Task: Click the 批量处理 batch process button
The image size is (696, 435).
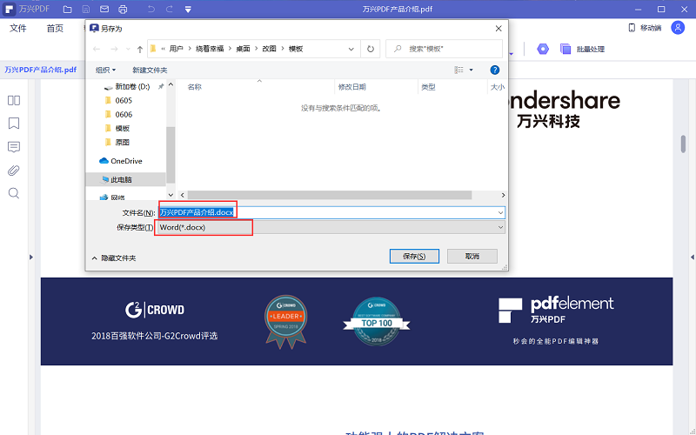Action: (x=582, y=49)
